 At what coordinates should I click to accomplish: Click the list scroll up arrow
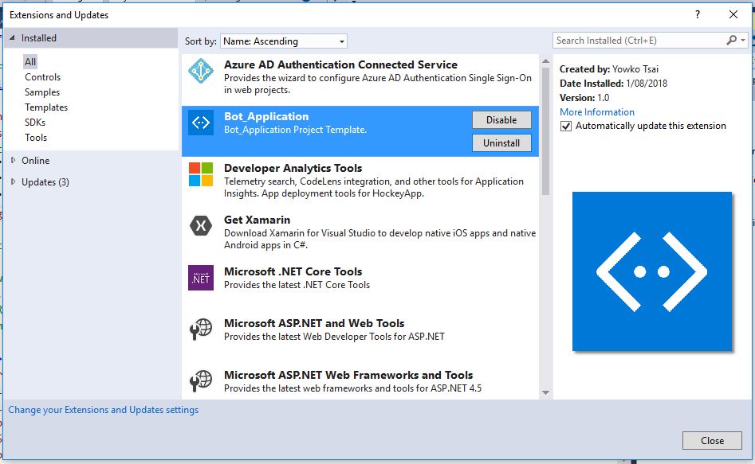pyautogui.click(x=545, y=61)
